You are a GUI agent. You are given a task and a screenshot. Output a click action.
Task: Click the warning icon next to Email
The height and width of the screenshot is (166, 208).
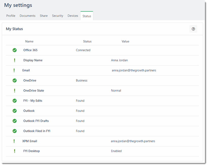tap(14, 70)
